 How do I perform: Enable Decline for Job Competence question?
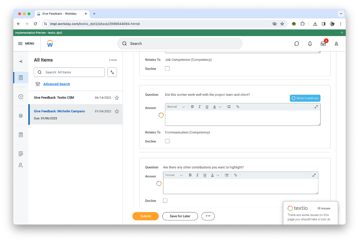click(x=167, y=69)
